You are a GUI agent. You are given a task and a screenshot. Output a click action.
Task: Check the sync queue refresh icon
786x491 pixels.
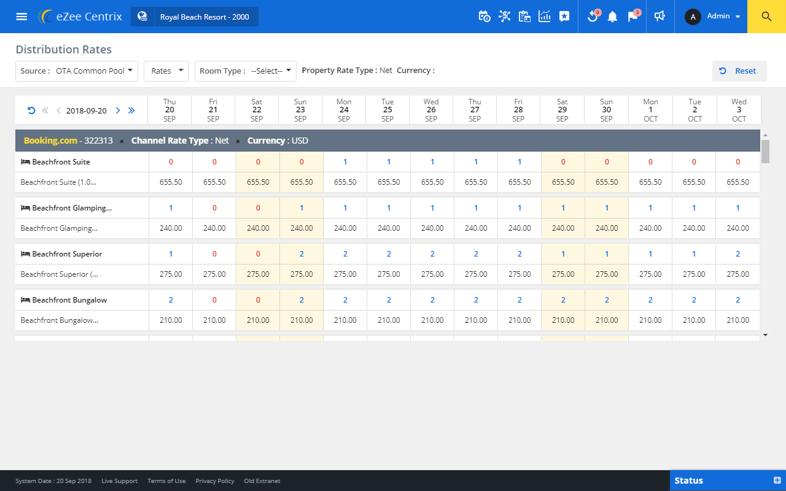(593, 17)
